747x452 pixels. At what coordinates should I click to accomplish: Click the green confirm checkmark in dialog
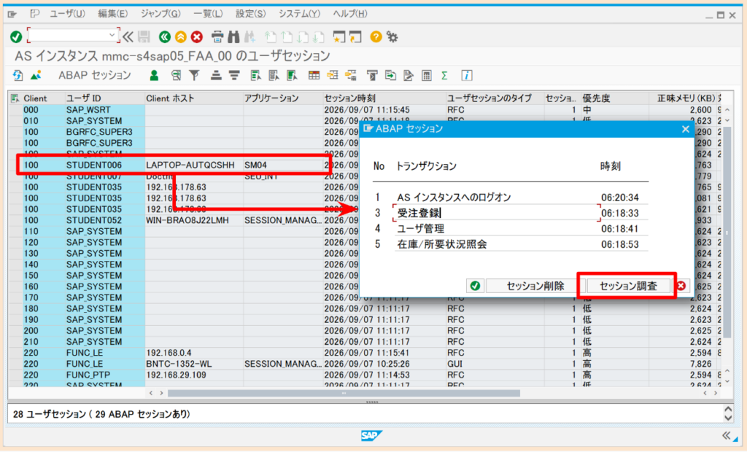475,286
